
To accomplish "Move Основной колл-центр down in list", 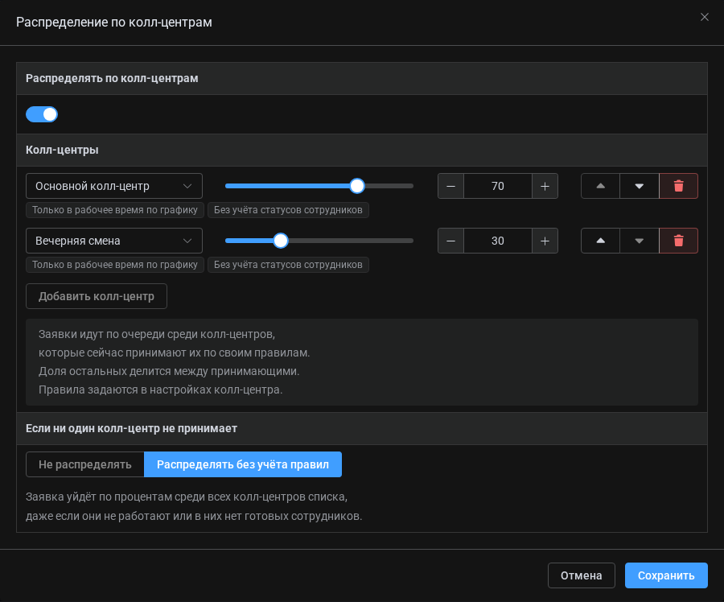I will (639, 186).
